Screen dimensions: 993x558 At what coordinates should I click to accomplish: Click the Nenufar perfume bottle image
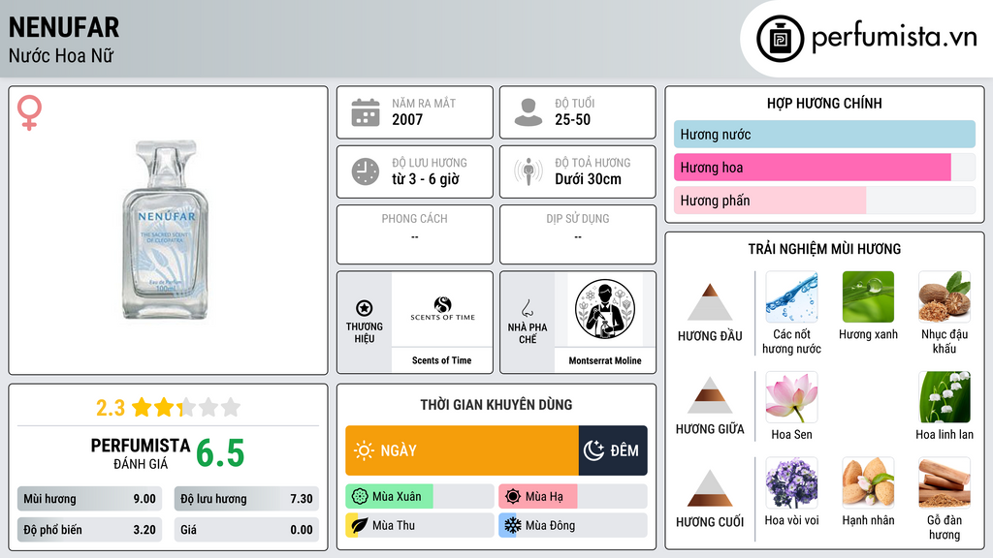tap(165, 231)
